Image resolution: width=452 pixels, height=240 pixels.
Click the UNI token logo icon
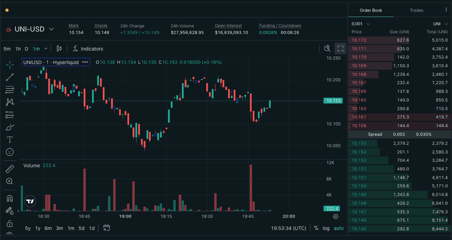(x=8, y=29)
